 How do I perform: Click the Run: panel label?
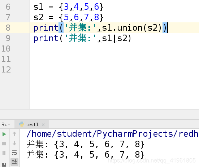point(7,124)
